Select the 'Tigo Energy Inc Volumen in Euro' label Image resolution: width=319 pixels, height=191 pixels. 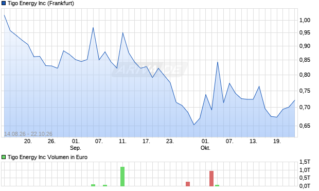pyautogui.click(x=47, y=157)
